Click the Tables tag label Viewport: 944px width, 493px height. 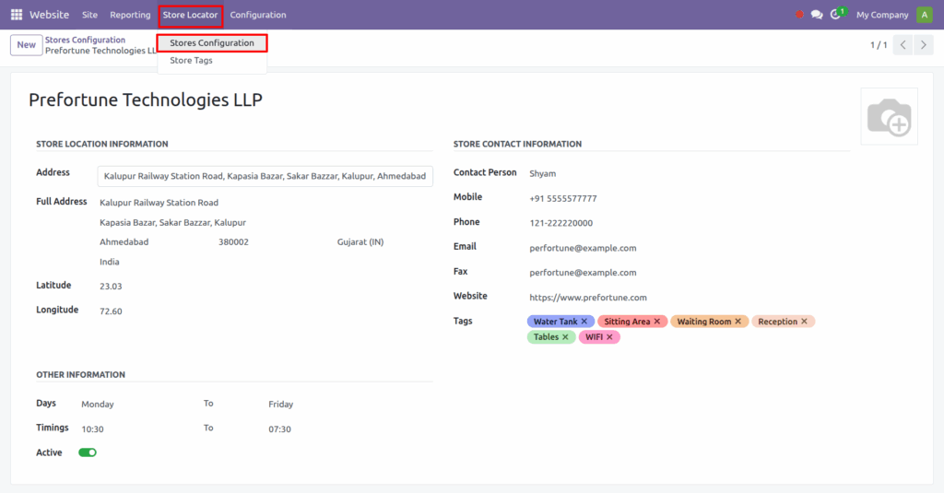pos(546,337)
